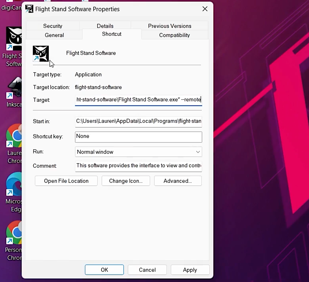Viewport: 309px width, 282px height.
Task: Click the Shortcut key input field
Action: click(x=138, y=137)
